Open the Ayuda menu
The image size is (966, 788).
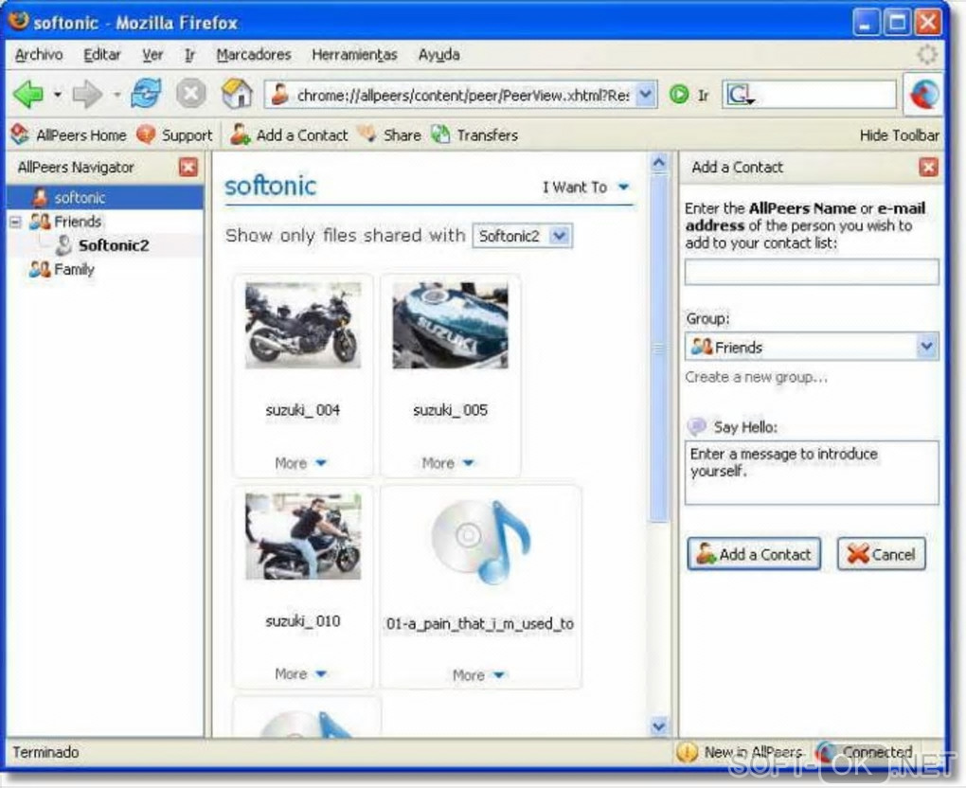(439, 55)
